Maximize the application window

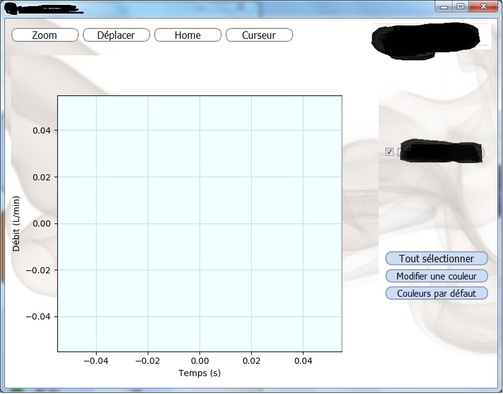(461, 6)
